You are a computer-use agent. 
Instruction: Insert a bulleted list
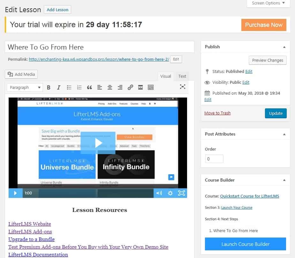(69, 87)
